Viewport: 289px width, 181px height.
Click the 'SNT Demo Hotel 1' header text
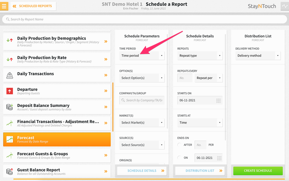pyautogui.click(x=122, y=4)
